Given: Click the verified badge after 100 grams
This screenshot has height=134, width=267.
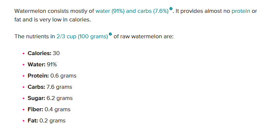Looking at the screenshot, I should tap(110, 34).
